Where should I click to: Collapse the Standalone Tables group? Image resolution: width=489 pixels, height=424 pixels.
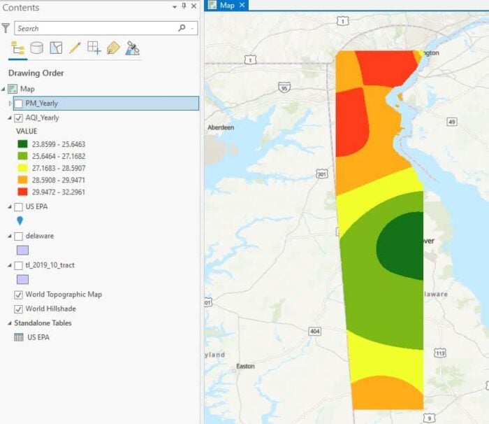[10, 323]
